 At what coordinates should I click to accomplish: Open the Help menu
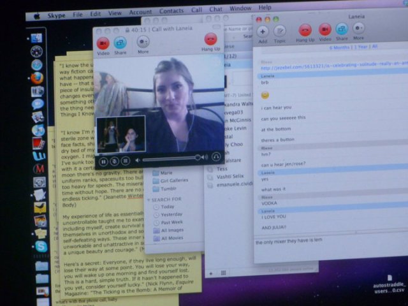(x=265, y=8)
